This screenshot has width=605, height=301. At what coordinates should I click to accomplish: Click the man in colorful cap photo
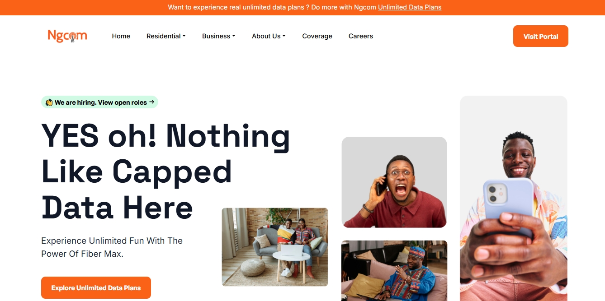(394, 271)
